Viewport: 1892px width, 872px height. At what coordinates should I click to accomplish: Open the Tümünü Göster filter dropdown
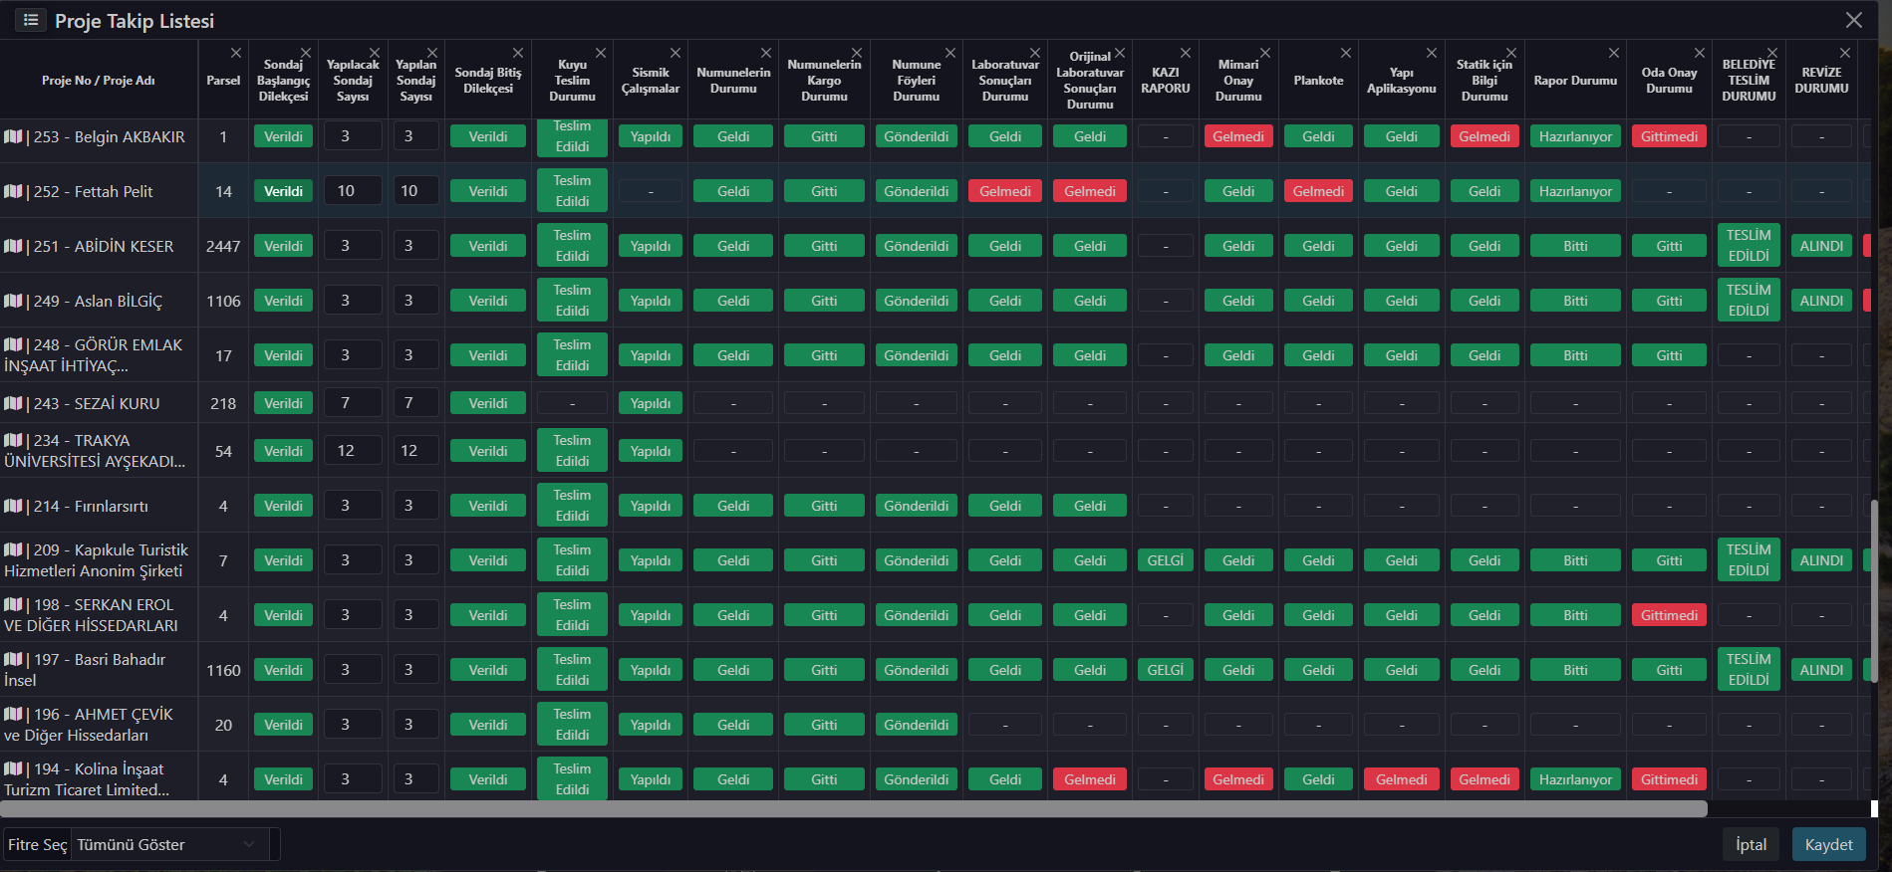click(166, 844)
